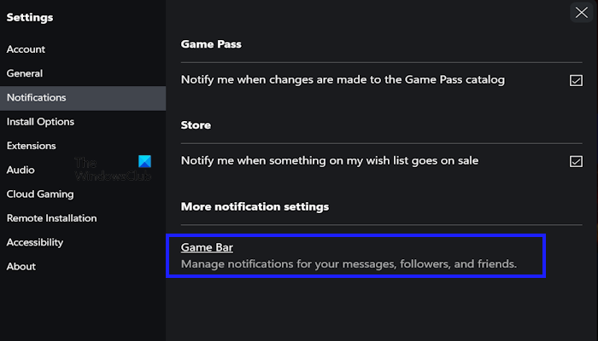View the About page
Viewport: 598px width, 341px height.
[x=21, y=266]
